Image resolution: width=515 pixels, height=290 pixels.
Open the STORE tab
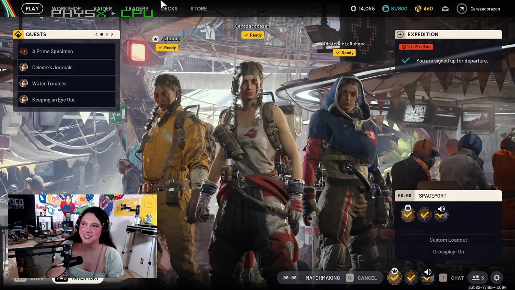click(198, 8)
